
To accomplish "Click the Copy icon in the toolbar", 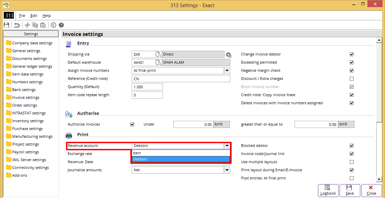I will point(35,25).
